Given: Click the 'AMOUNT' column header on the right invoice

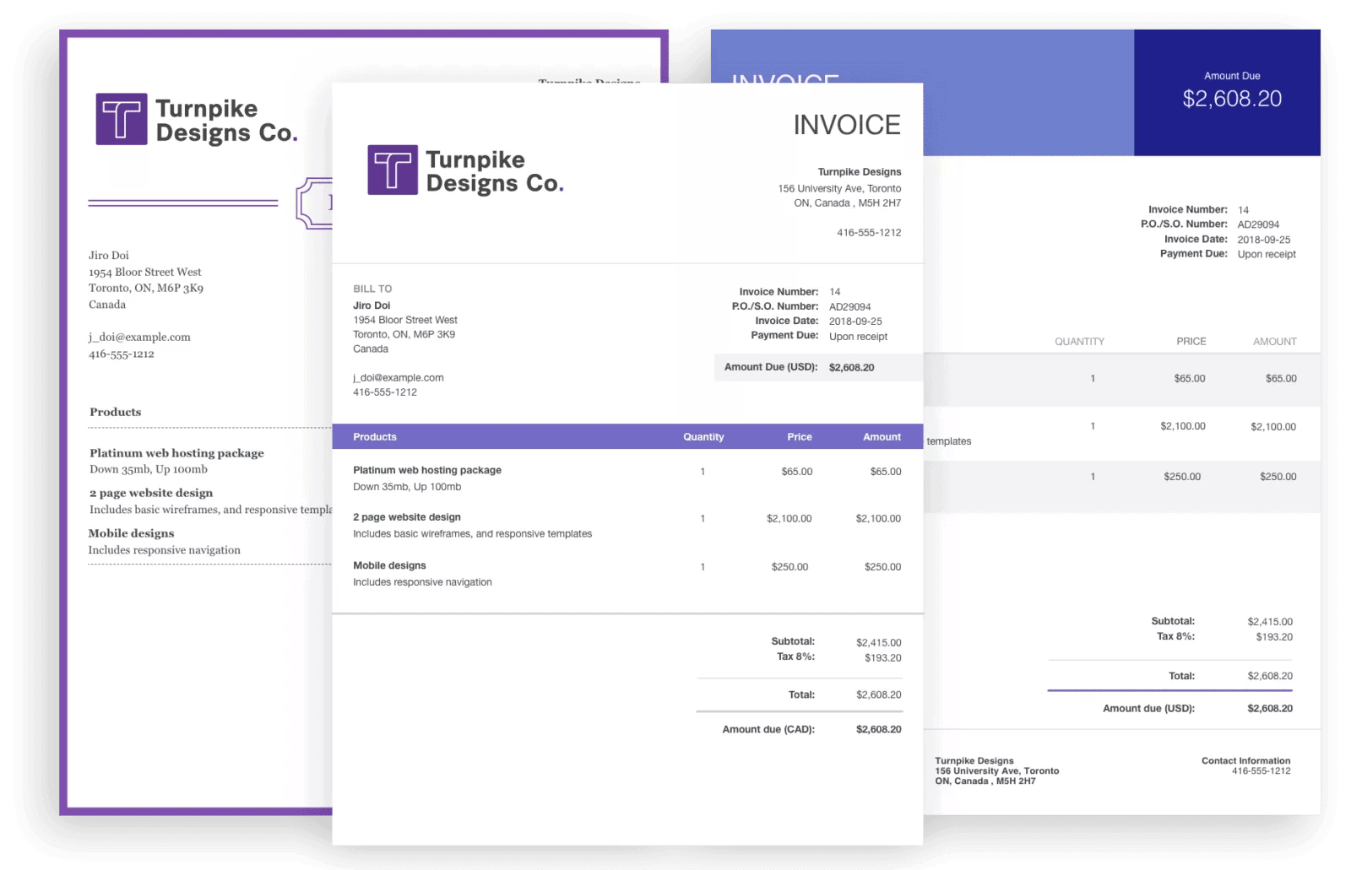Looking at the screenshot, I should click(1274, 342).
